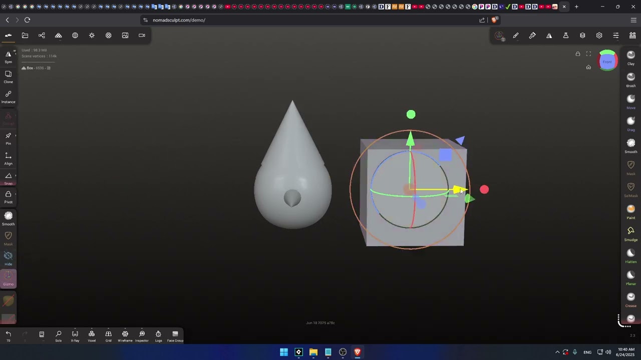The height and width of the screenshot is (360, 641).
Task: Click Smooth shortcut in left panel
Action: [x=9, y=218]
